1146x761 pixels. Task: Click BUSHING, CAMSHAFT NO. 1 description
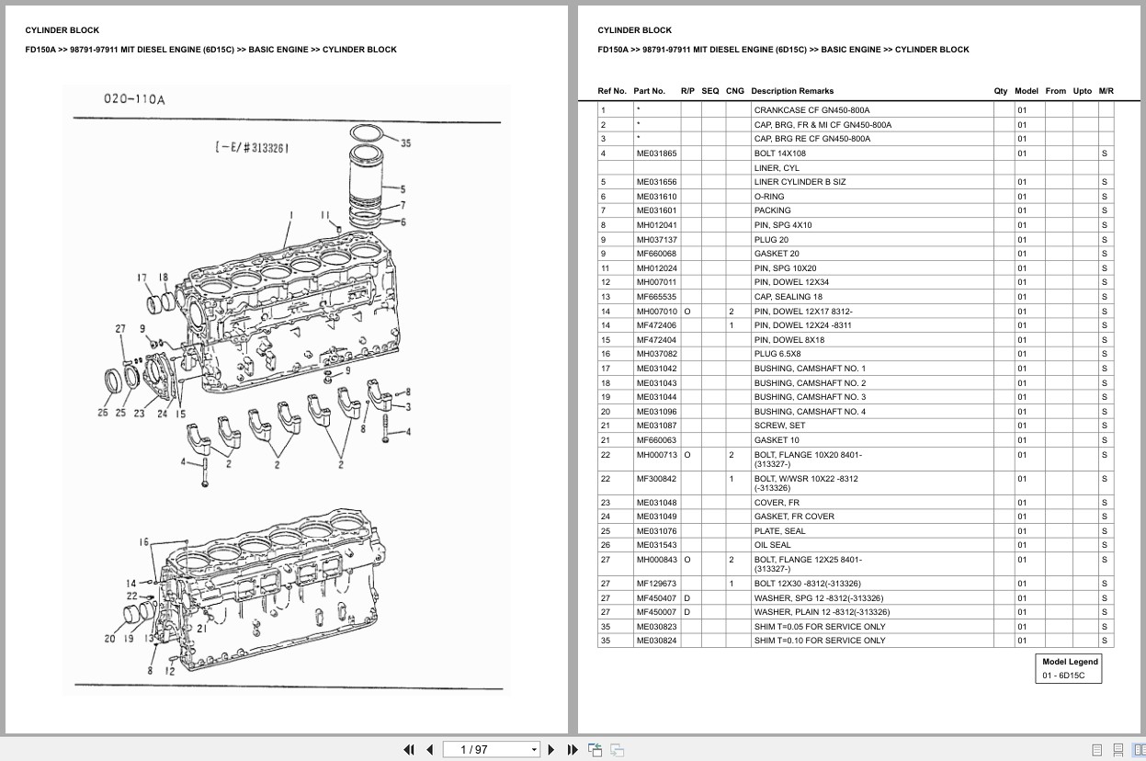[x=810, y=369]
